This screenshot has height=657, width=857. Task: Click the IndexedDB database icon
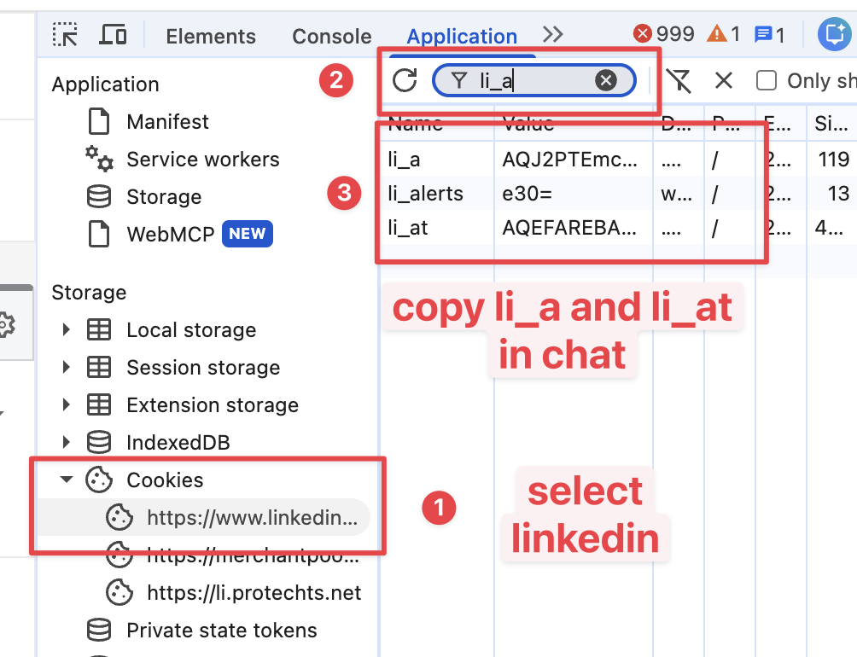click(99, 442)
